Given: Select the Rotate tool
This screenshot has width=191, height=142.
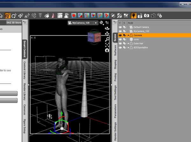Looking at the screenshot, I should pos(14,16).
